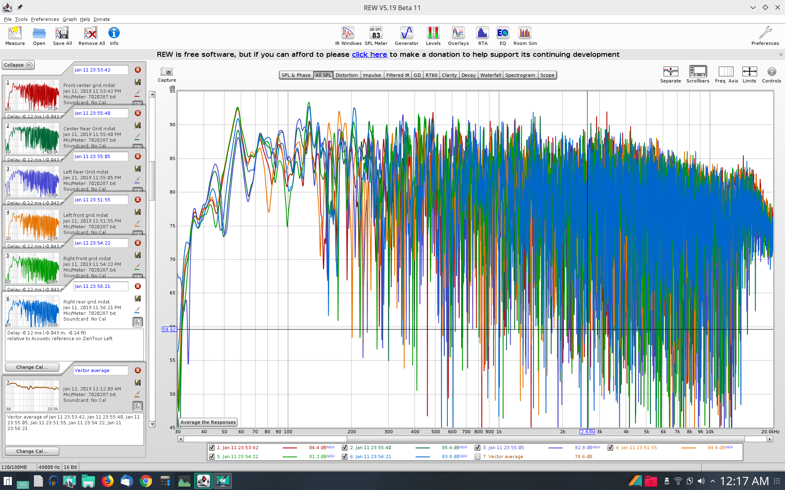Open notes icon for Right rear grid measurement
The image size is (785, 490).
coord(138,322)
